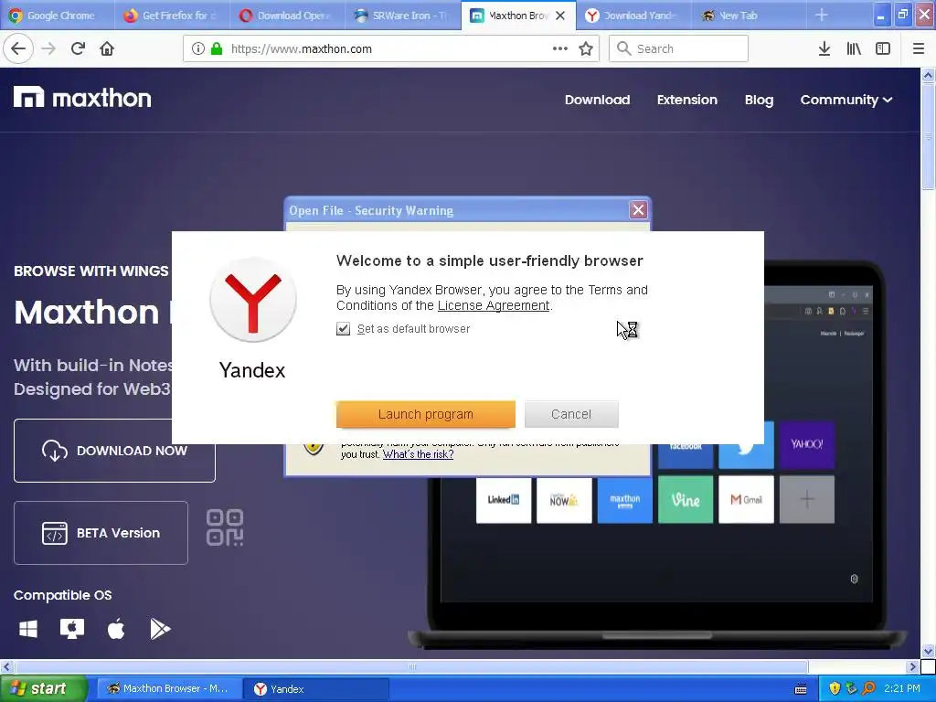Open the Blog nav link
Screen dimensions: 936x702
pos(759,100)
